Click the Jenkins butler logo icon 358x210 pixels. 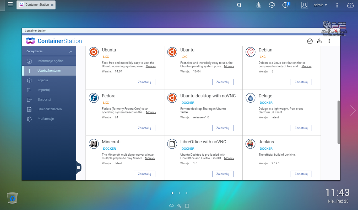251,144
